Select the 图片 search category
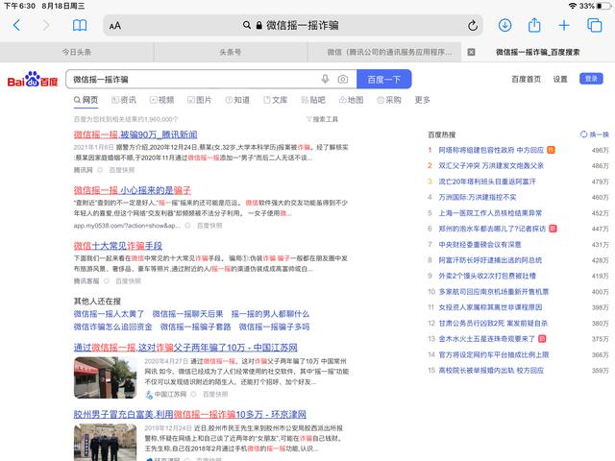This screenshot has width=615, height=461. (200, 100)
